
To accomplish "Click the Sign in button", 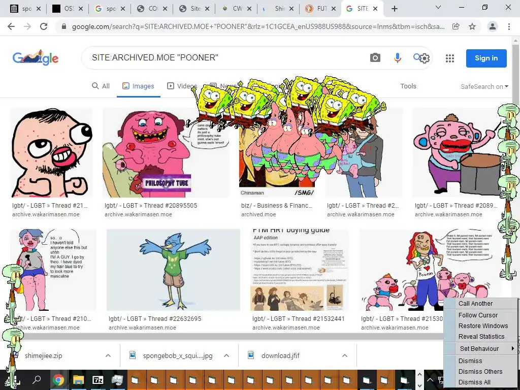I will click(486, 58).
